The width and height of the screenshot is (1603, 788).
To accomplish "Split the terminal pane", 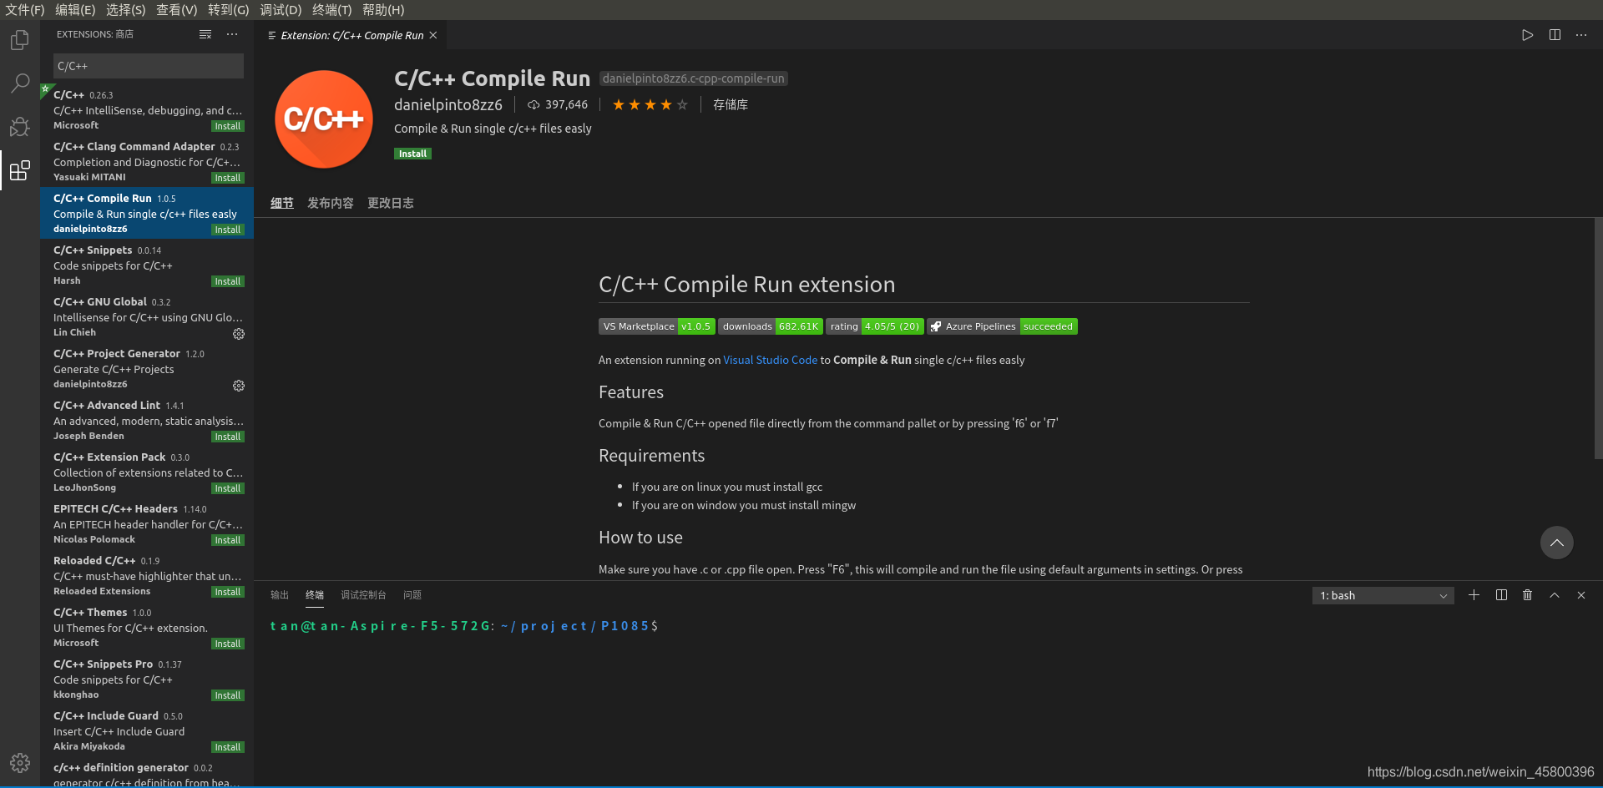I will pyautogui.click(x=1501, y=595).
